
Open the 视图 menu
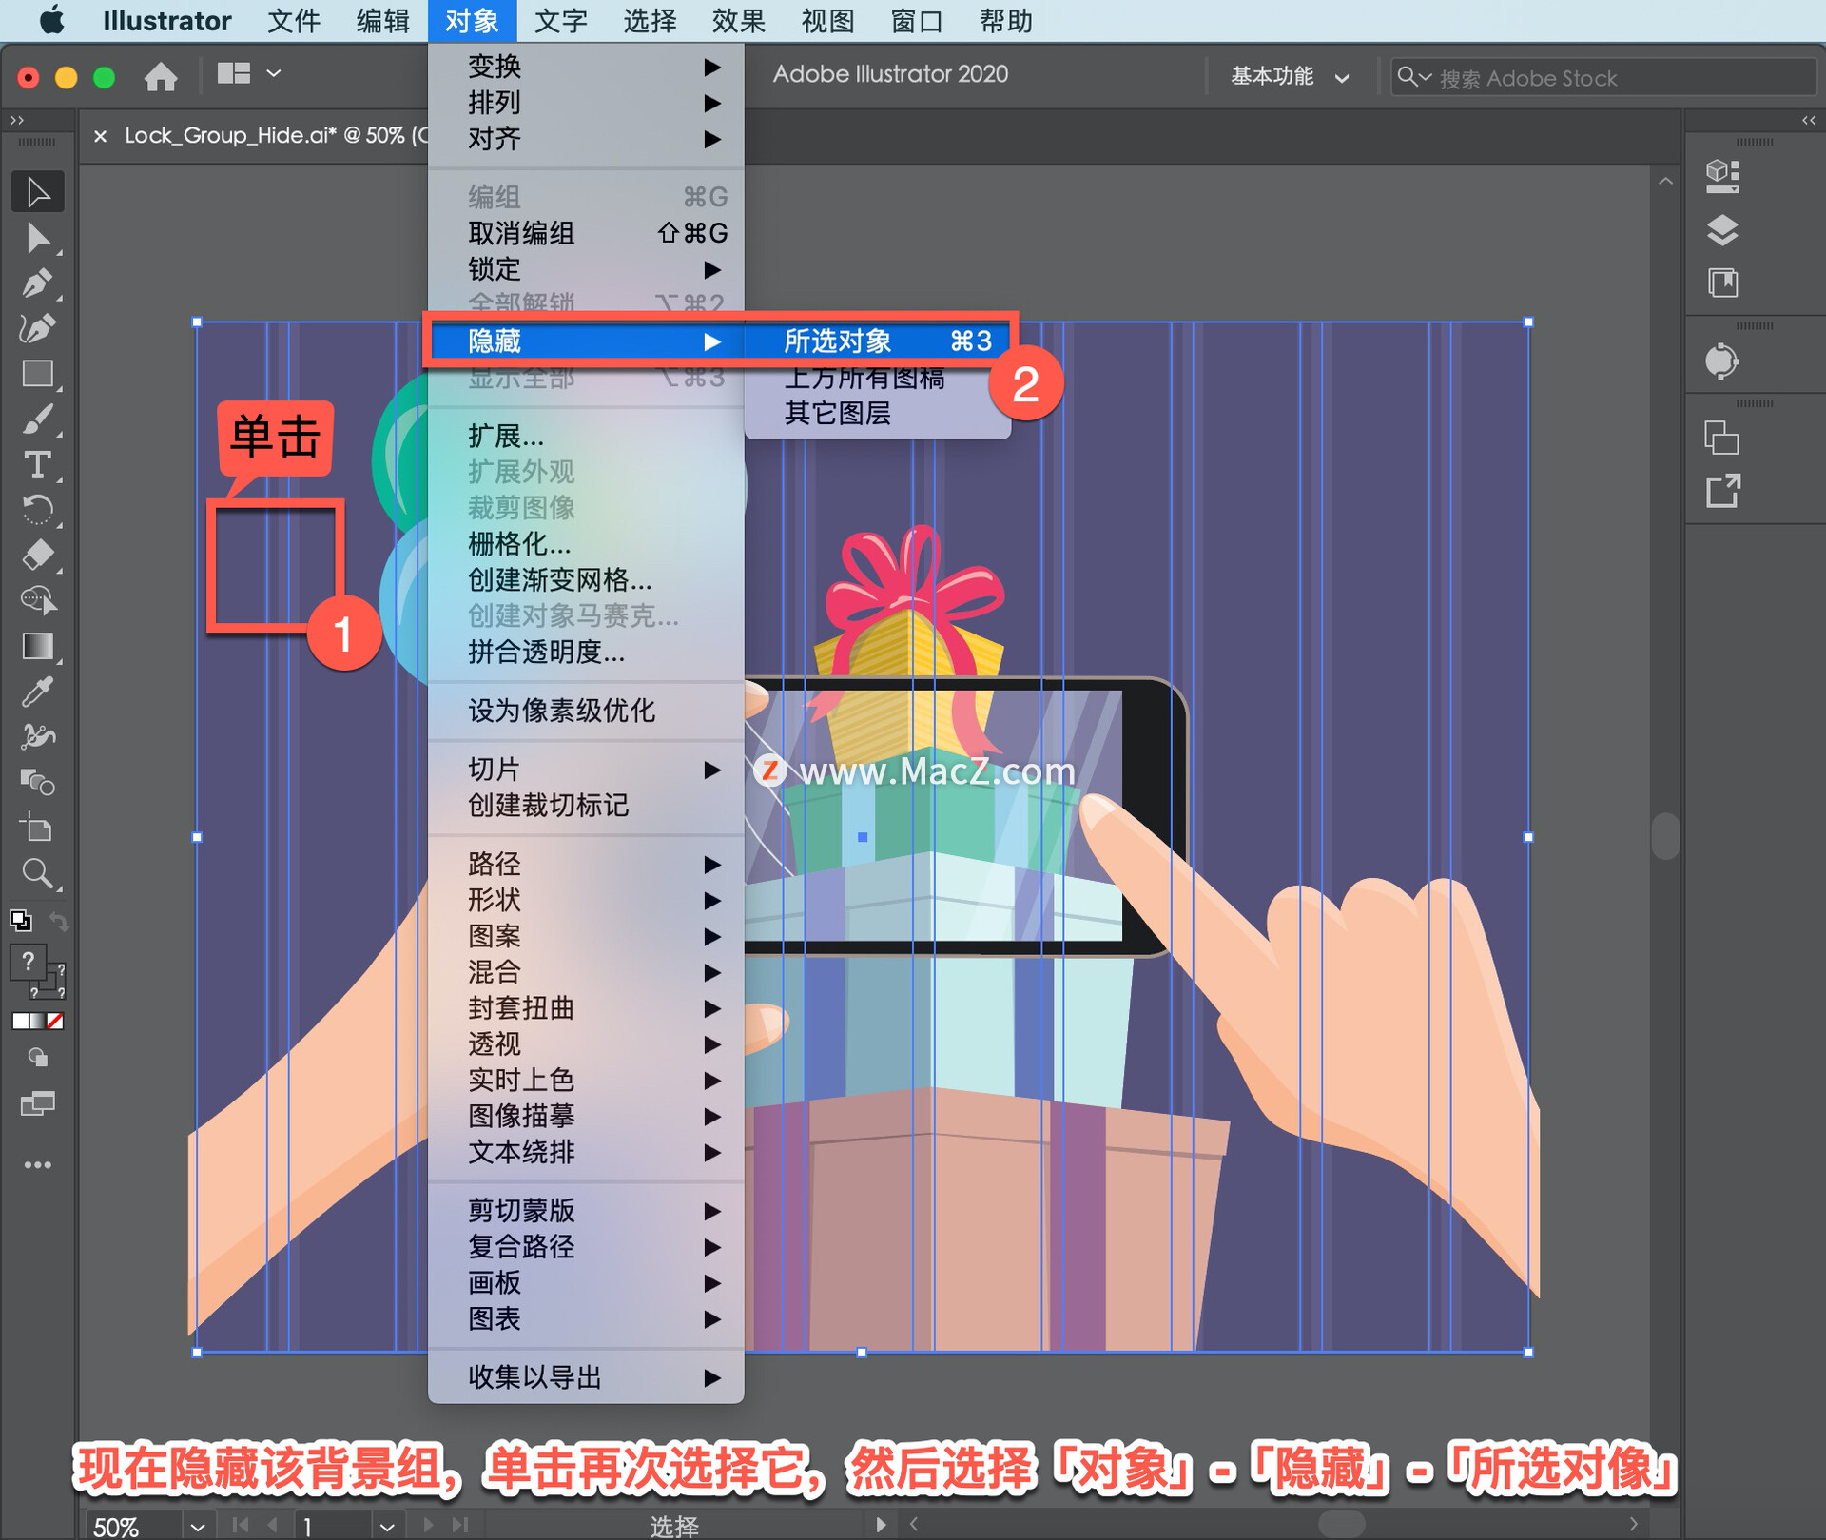pos(826,21)
